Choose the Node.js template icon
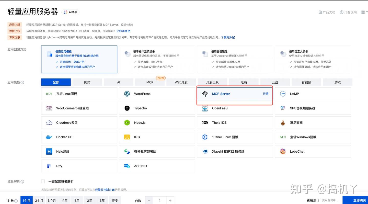The image size is (368, 204). tap(127, 123)
